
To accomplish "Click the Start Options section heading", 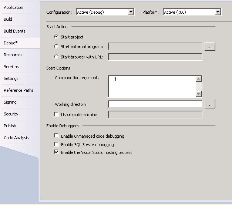I will (x=58, y=68).
